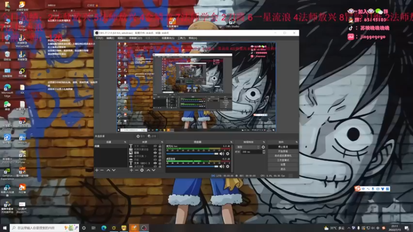Open the GeForce Experience desktop shortcut

(7, 174)
